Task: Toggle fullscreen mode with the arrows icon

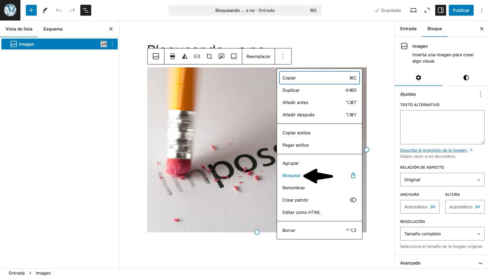Action: [426, 10]
